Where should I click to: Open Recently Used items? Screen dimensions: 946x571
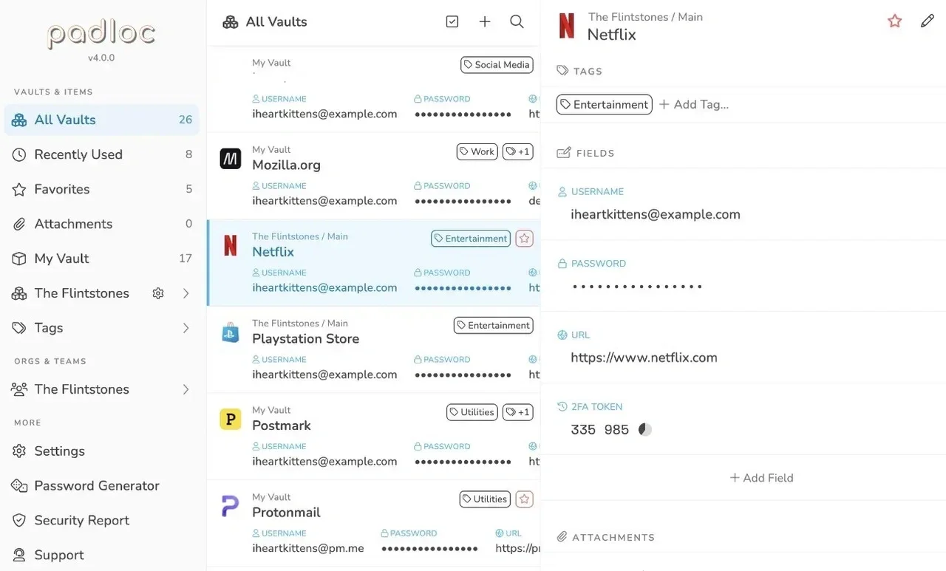pyautogui.click(x=102, y=154)
